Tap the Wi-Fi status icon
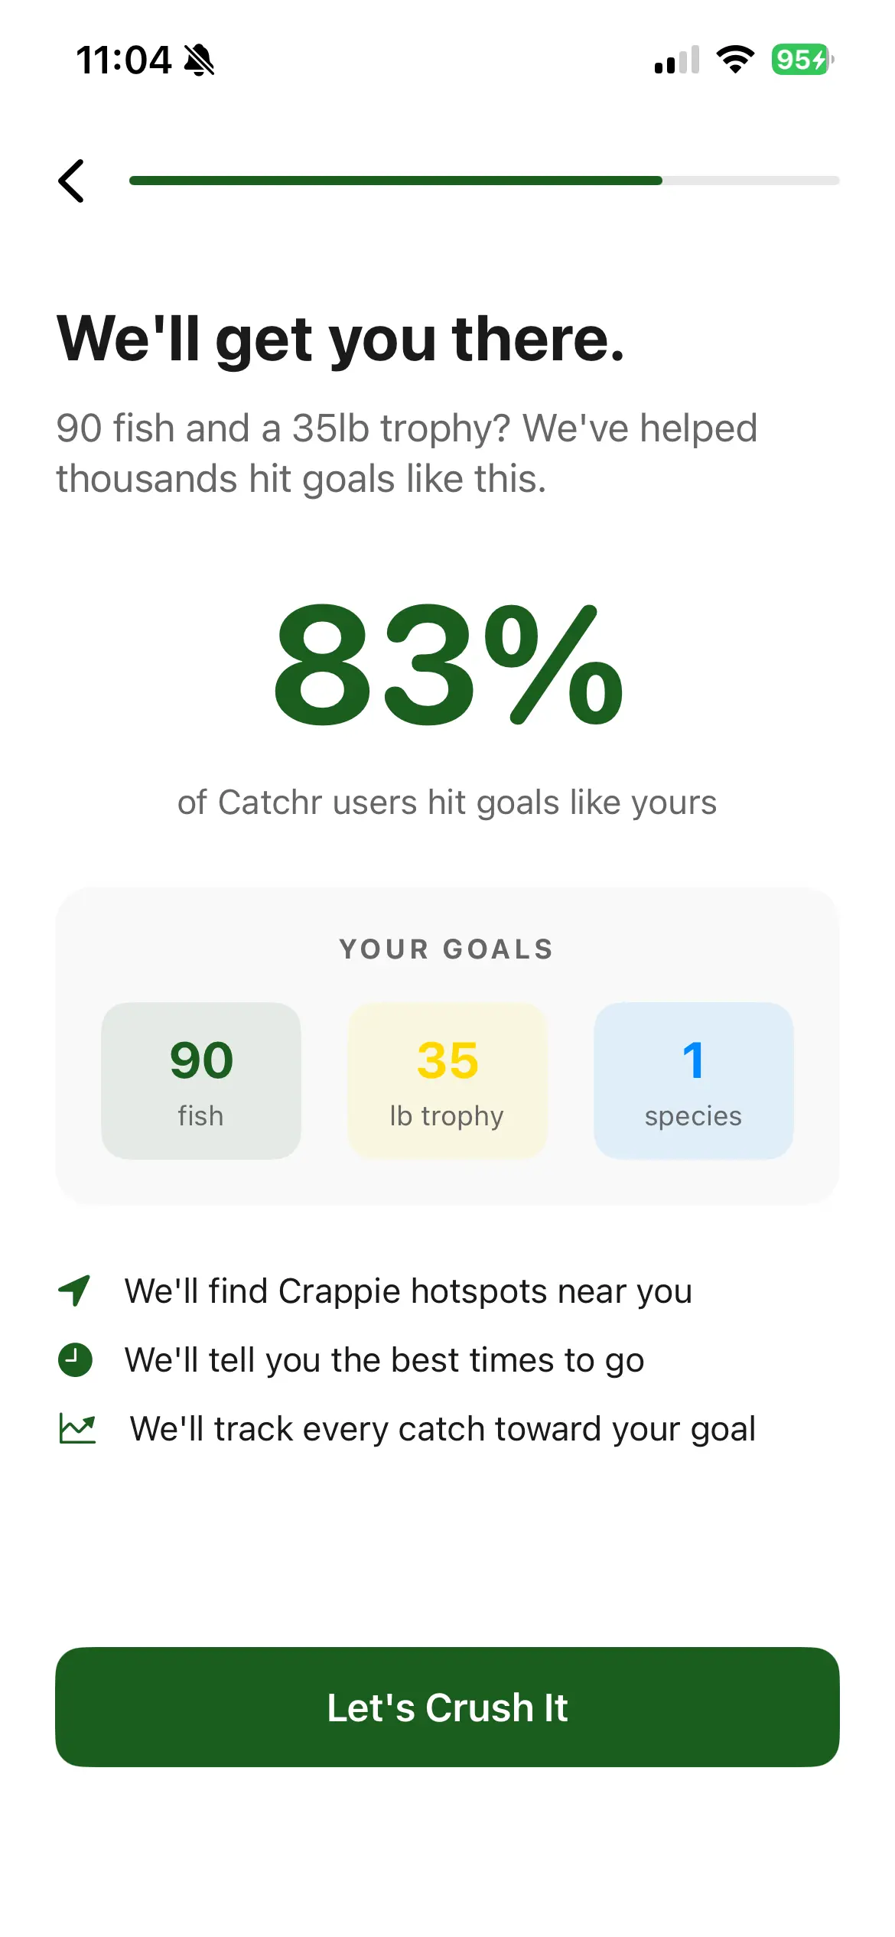 point(734,60)
